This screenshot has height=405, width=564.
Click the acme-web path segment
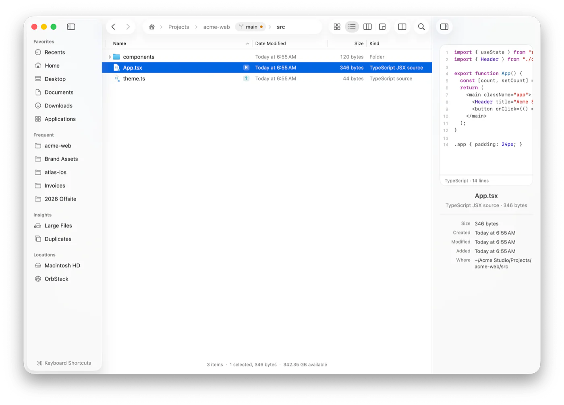click(x=216, y=27)
